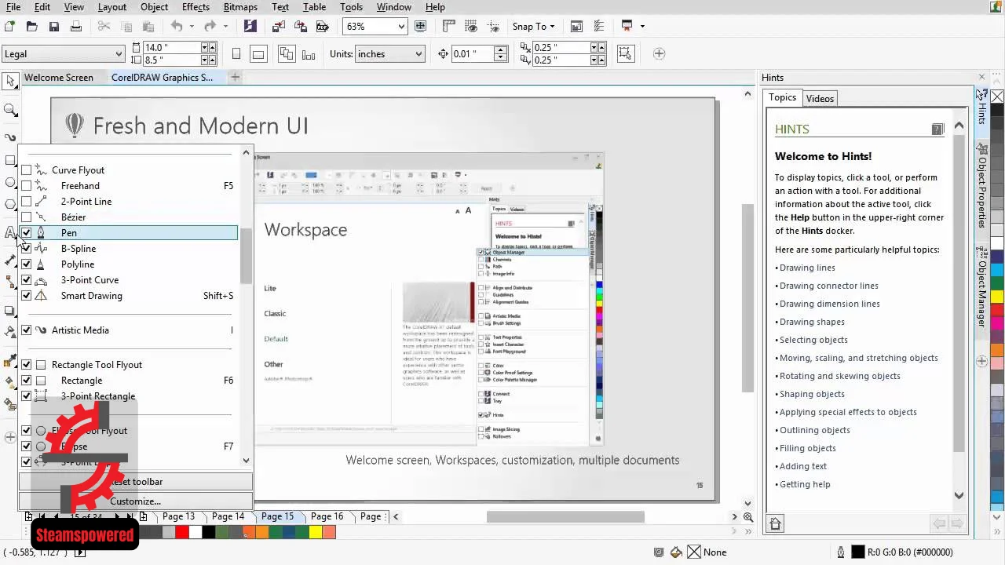
Task: Click the Publish to PDF icon
Action: 322,26
